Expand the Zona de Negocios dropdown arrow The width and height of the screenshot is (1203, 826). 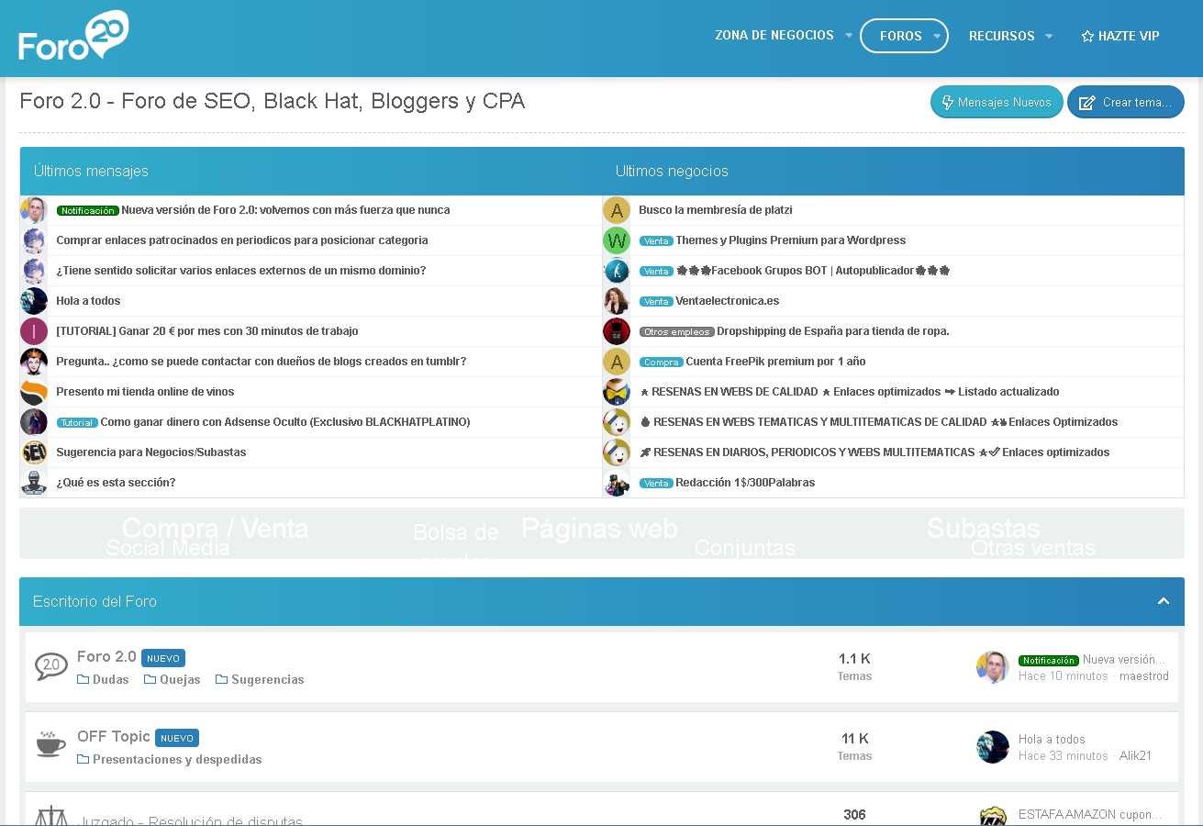pyautogui.click(x=848, y=36)
